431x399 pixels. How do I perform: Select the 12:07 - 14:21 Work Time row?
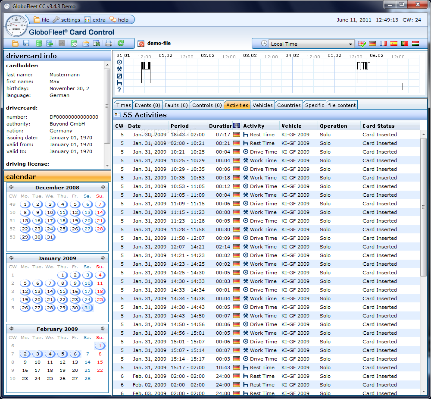[x=266, y=247]
